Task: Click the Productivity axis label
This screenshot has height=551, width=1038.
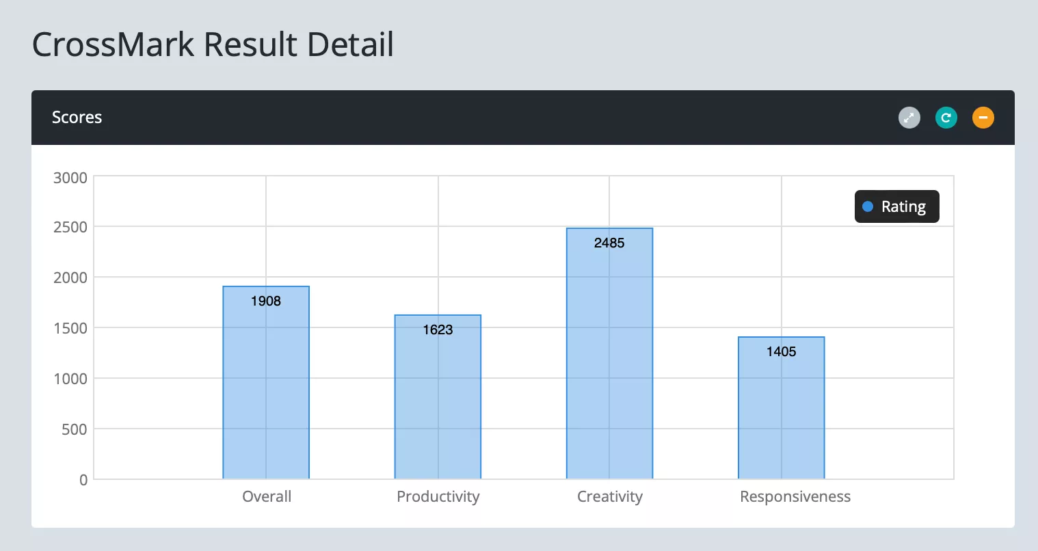Action: (x=438, y=496)
